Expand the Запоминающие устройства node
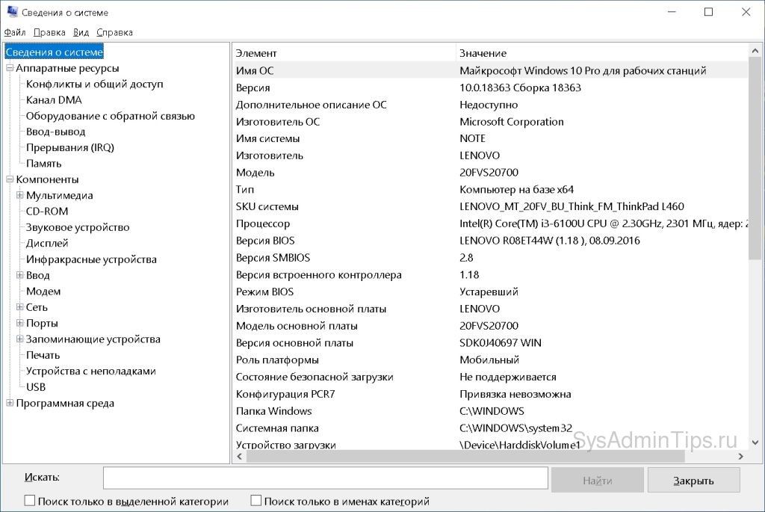Image resolution: width=765 pixels, height=512 pixels. click(x=20, y=339)
